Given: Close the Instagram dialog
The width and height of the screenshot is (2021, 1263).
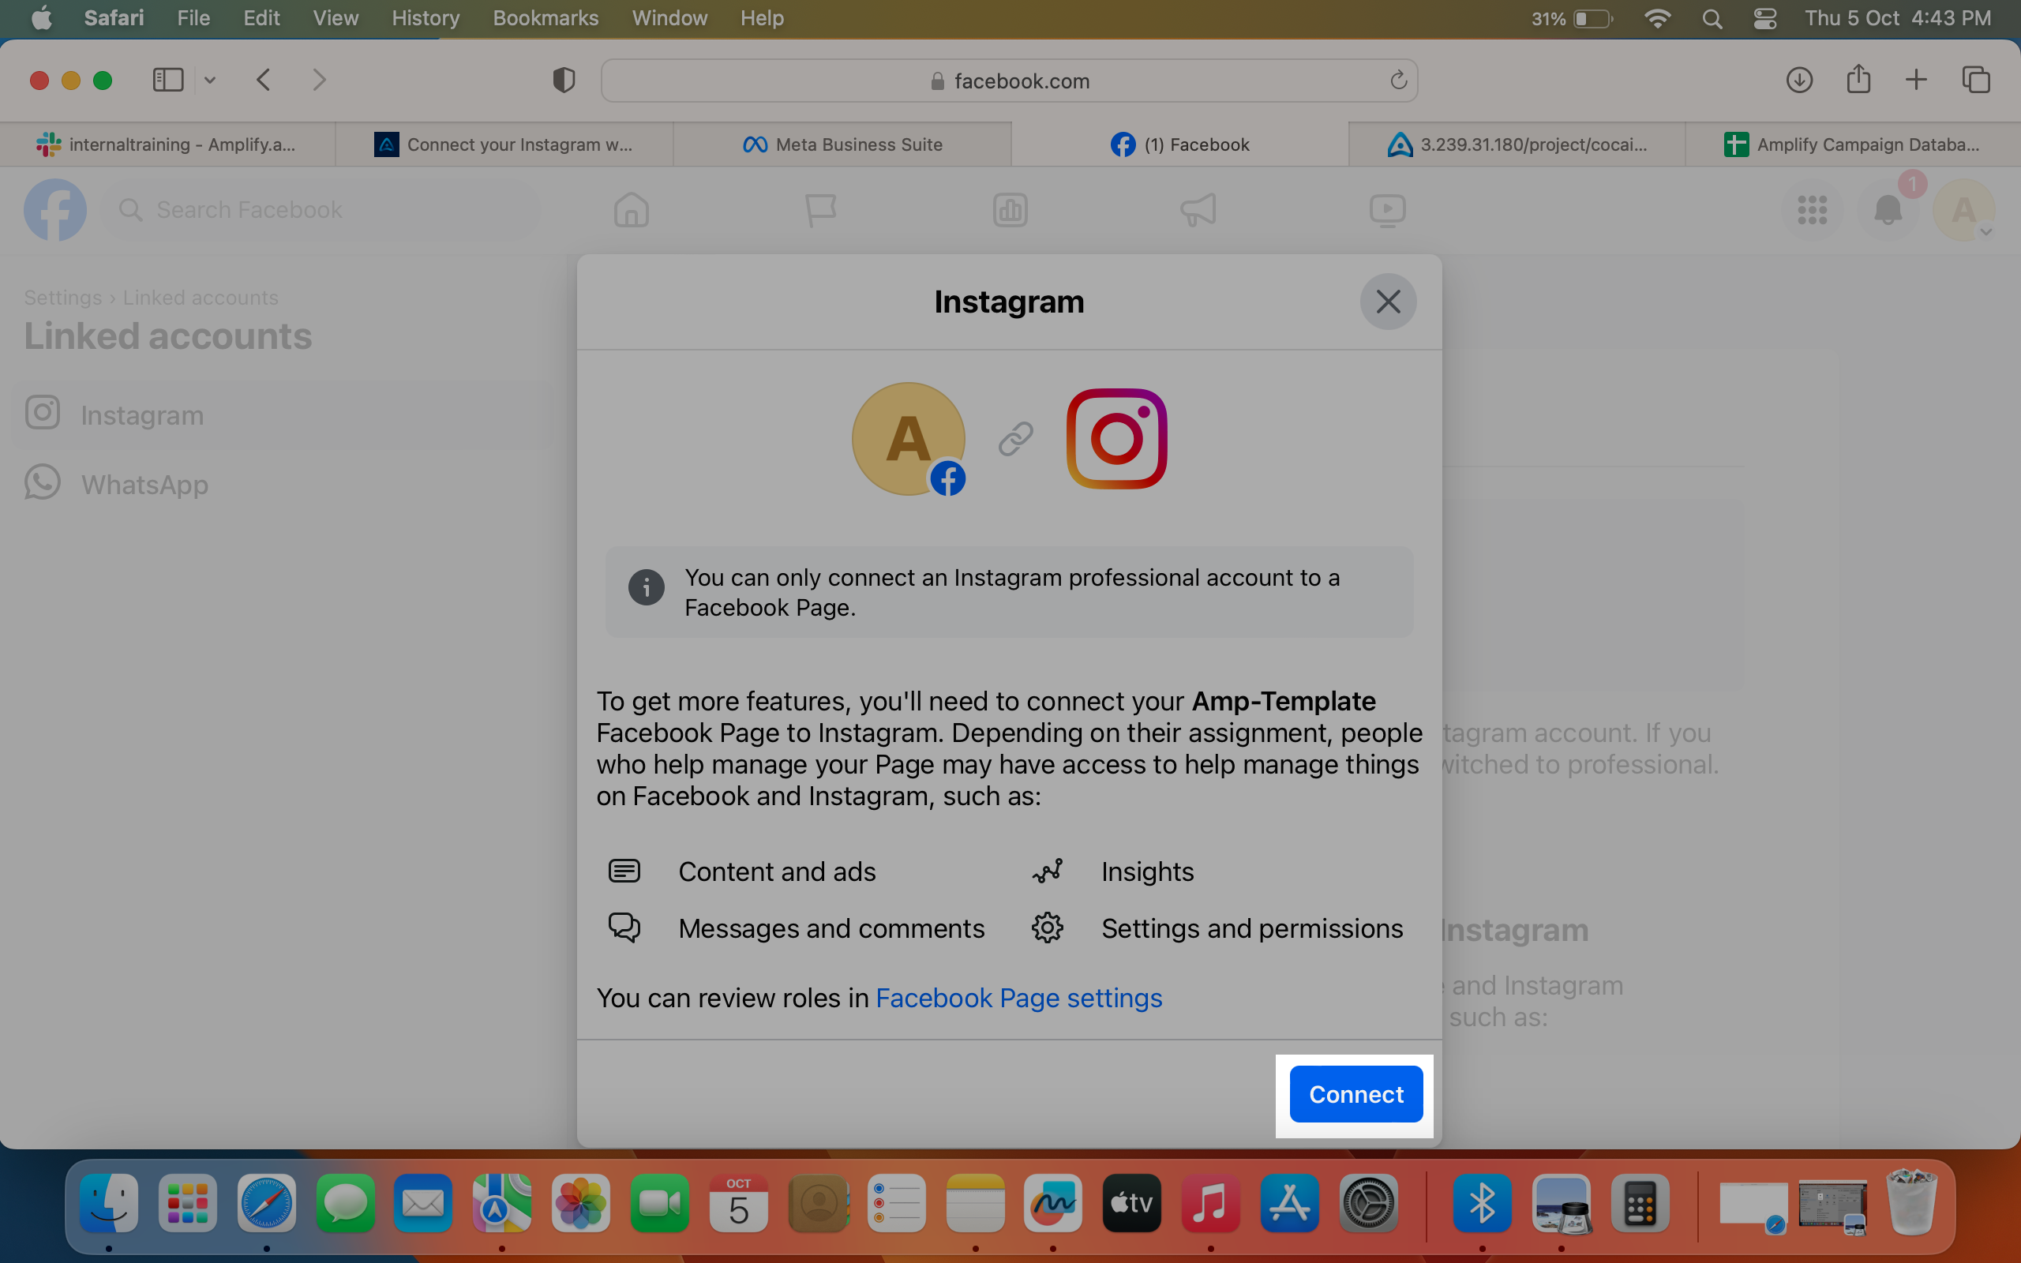Looking at the screenshot, I should (1388, 302).
